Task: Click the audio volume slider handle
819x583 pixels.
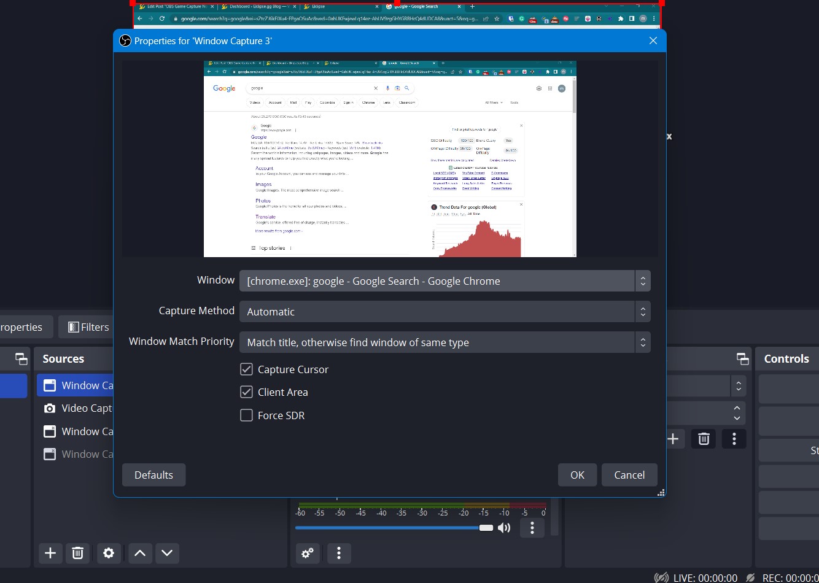Action: tap(486, 528)
